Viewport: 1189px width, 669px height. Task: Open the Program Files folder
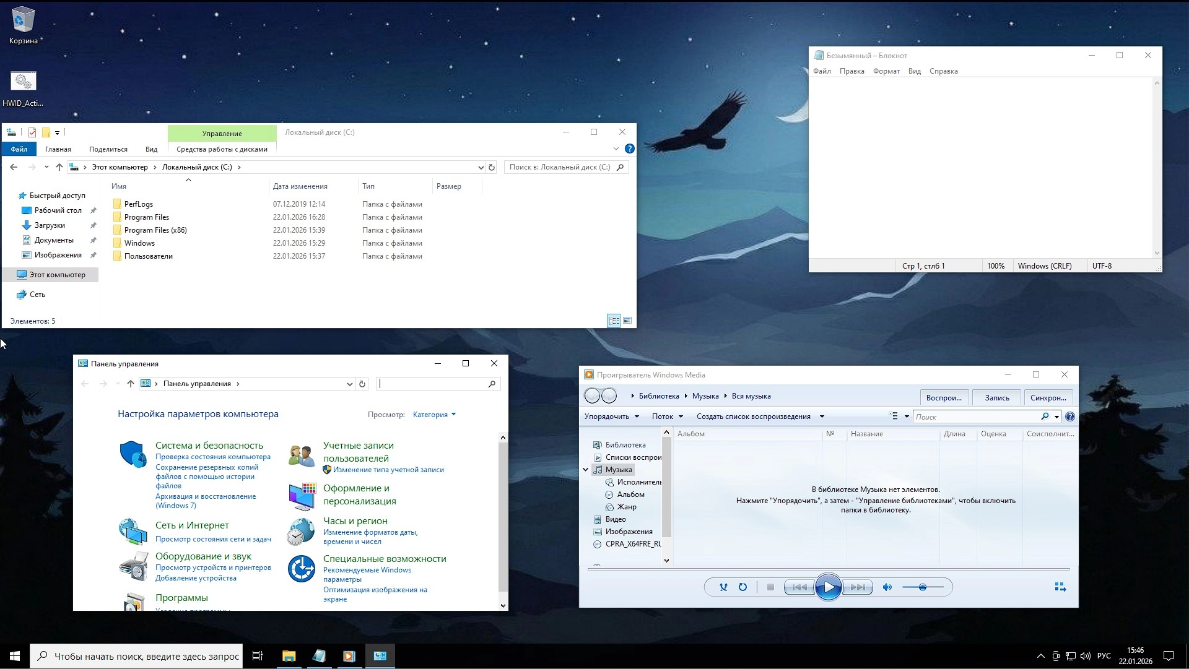click(x=147, y=217)
